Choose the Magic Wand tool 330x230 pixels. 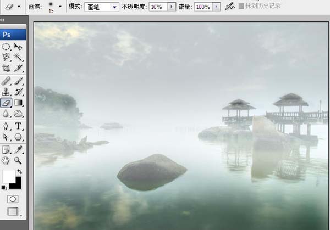pos(18,57)
